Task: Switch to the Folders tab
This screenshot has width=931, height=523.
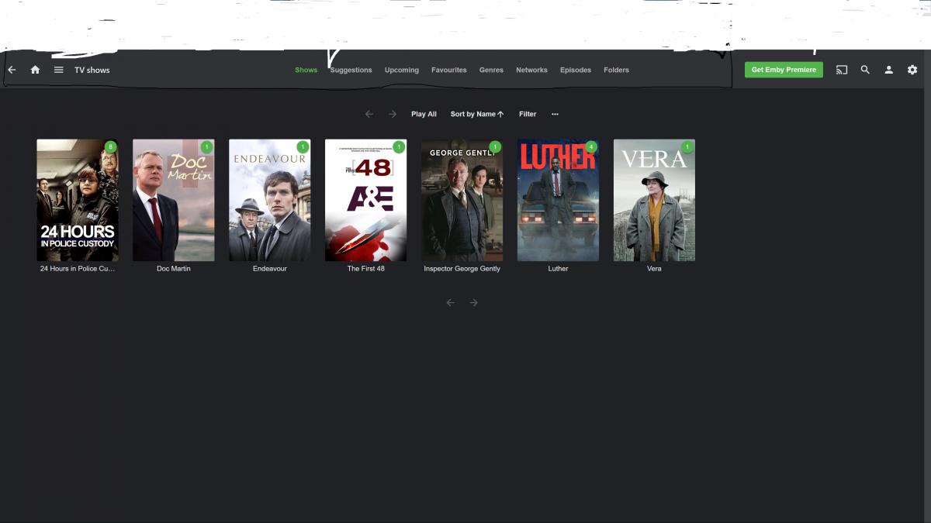Action: tap(617, 70)
